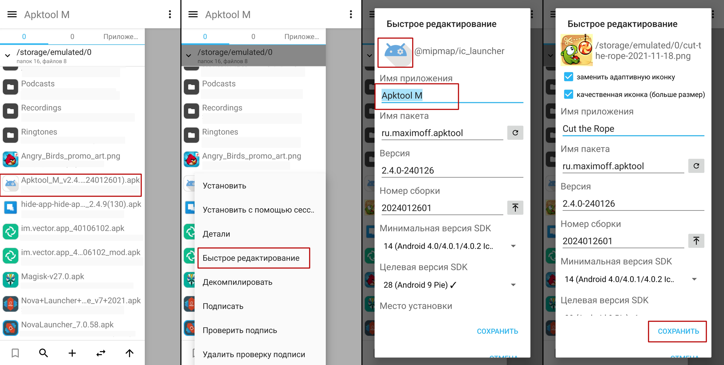Click the Apktool M app name field
Viewport: 724px width, 365px height.
[451, 96]
